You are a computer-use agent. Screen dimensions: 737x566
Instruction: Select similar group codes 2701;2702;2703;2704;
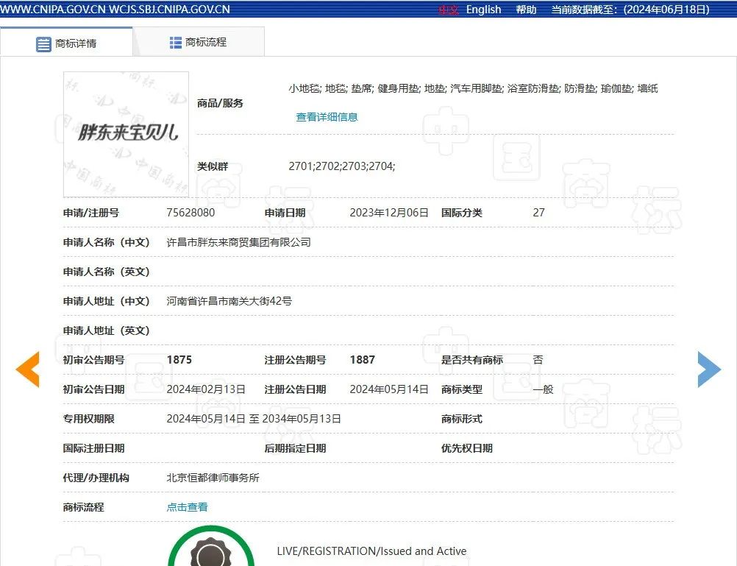pos(342,166)
